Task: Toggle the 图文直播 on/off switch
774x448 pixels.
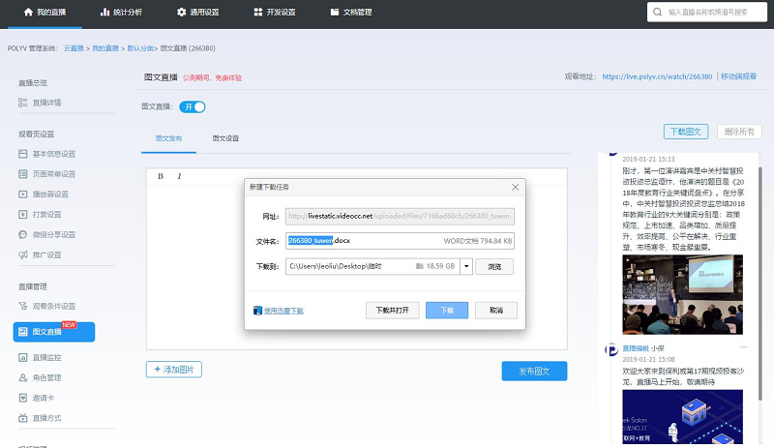Action: point(193,106)
